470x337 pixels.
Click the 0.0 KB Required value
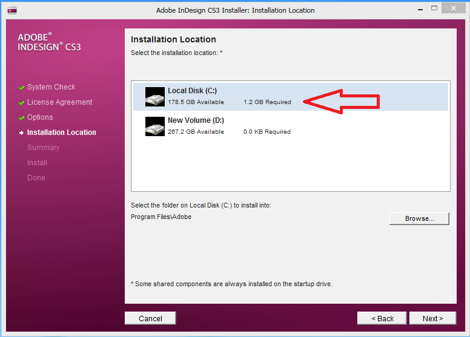(x=266, y=132)
